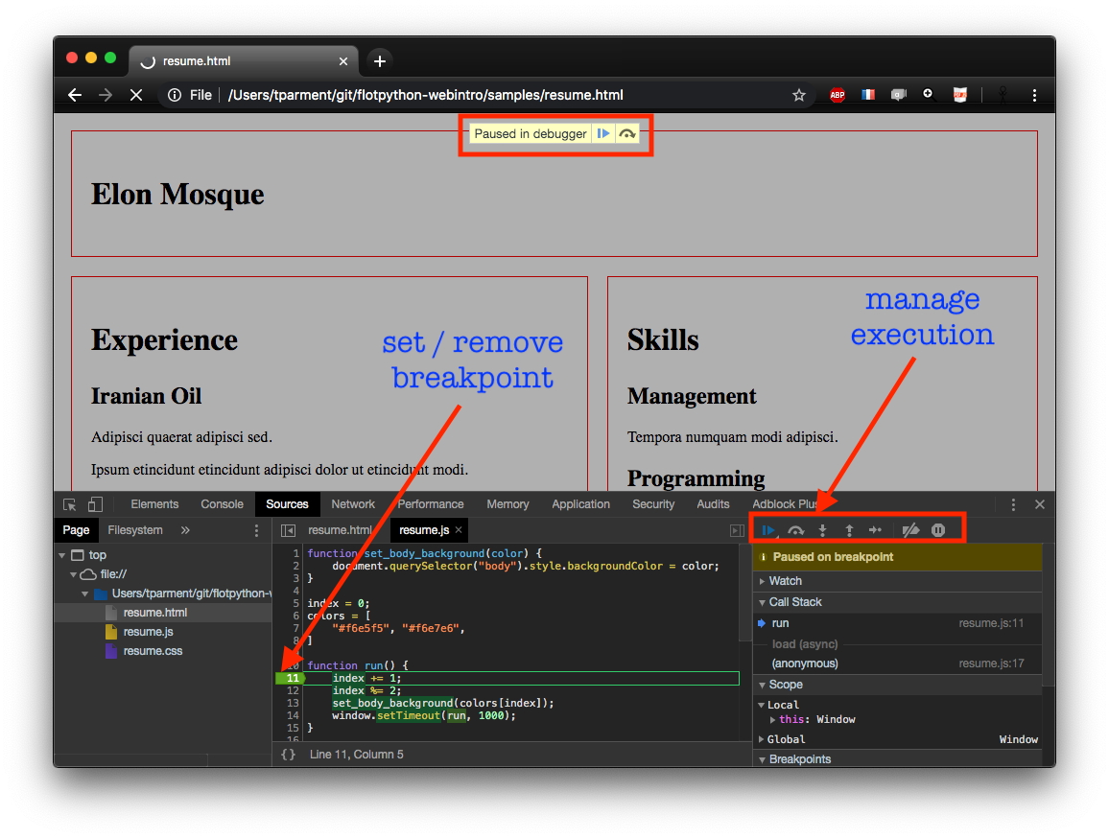1109x838 pixels.
Task: Click the Step over function icon
Action: pos(795,530)
